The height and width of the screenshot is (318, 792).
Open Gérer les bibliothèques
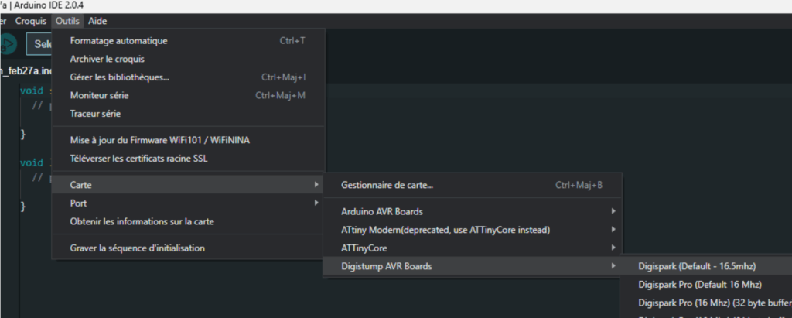pyautogui.click(x=119, y=77)
